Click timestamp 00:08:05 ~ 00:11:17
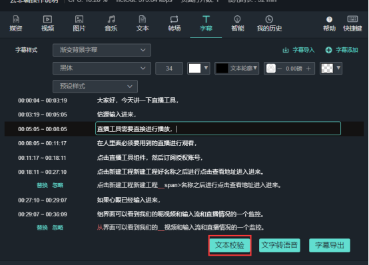 coord(43,143)
